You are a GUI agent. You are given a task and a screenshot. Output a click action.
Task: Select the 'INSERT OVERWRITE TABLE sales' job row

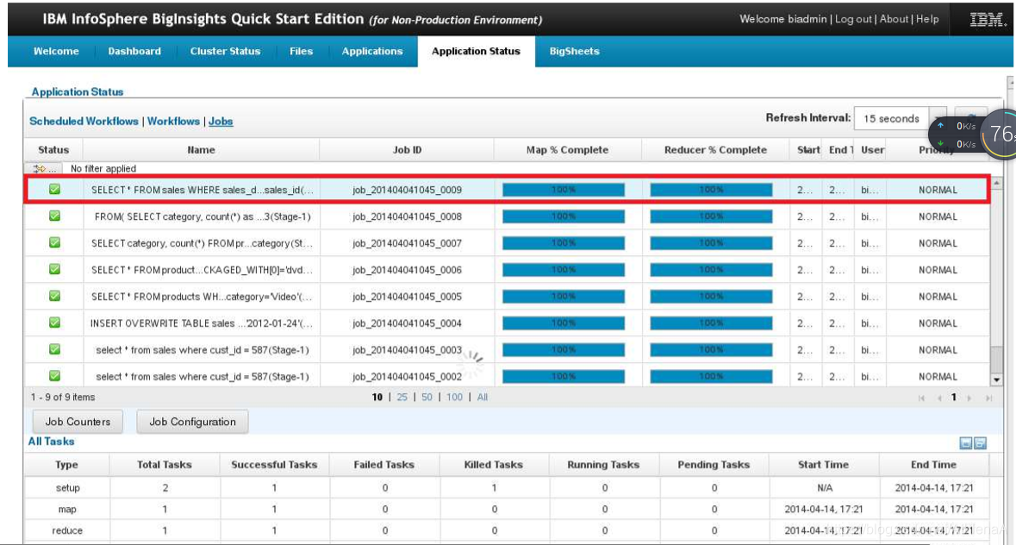[507, 323]
